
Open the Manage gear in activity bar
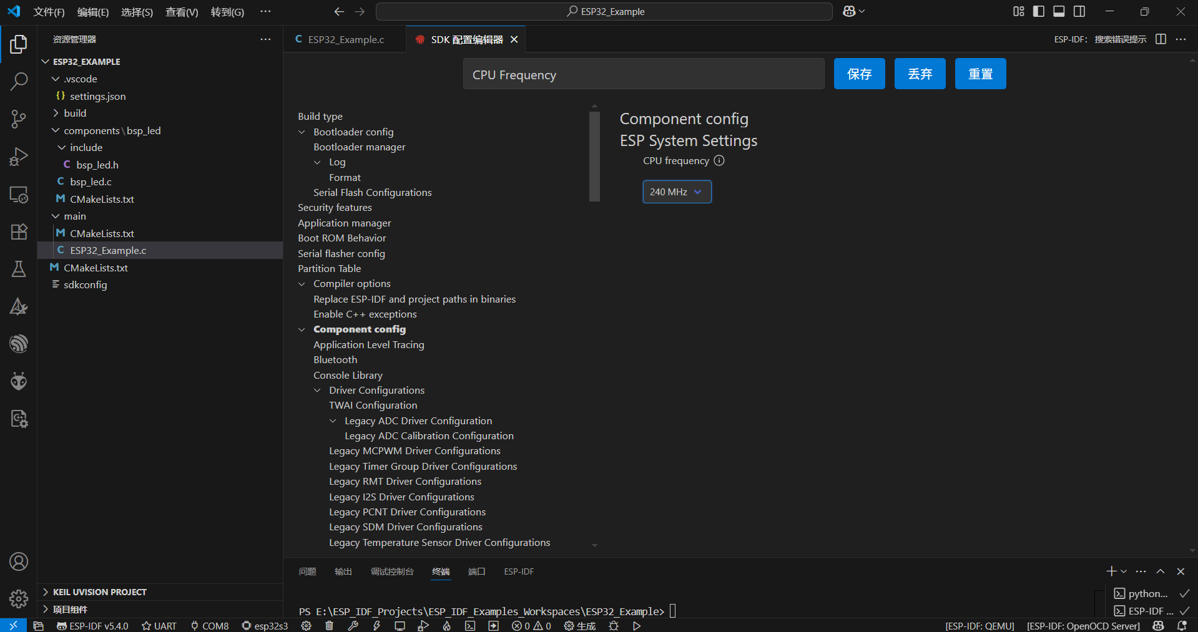coord(19,599)
